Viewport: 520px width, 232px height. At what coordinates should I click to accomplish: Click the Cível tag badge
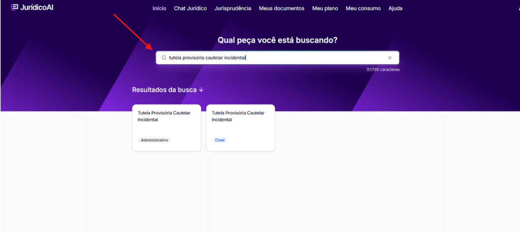219,140
